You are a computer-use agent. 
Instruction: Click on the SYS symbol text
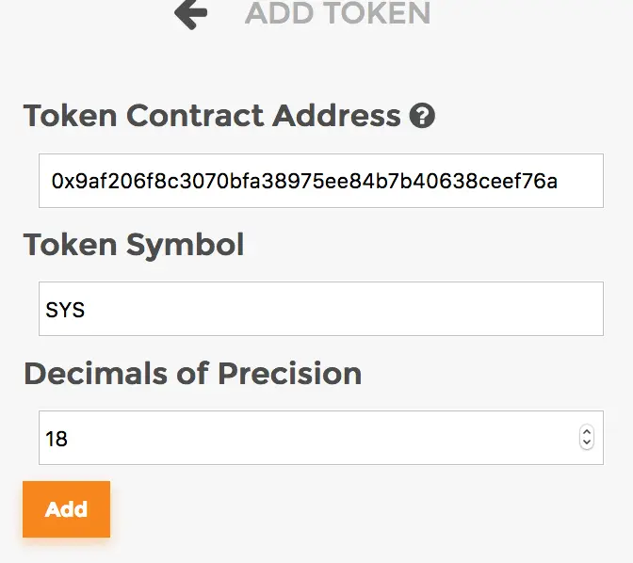tap(66, 310)
